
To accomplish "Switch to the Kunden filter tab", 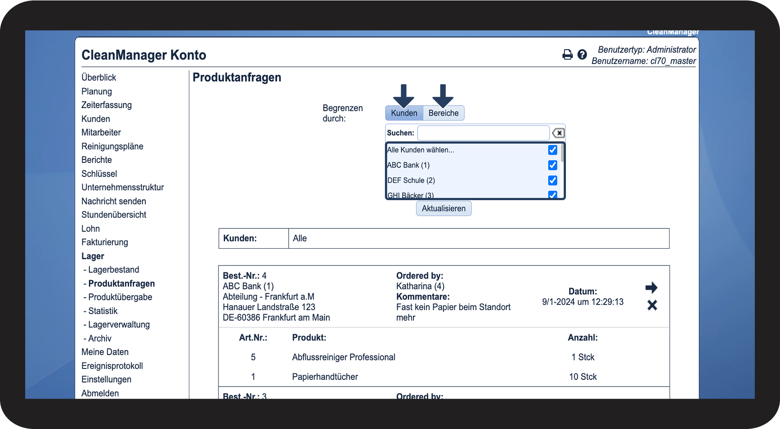I will coord(404,113).
